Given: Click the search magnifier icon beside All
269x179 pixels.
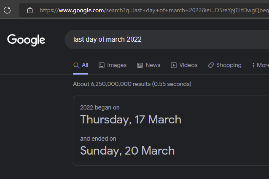Looking at the screenshot, I should click(x=76, y=65).
